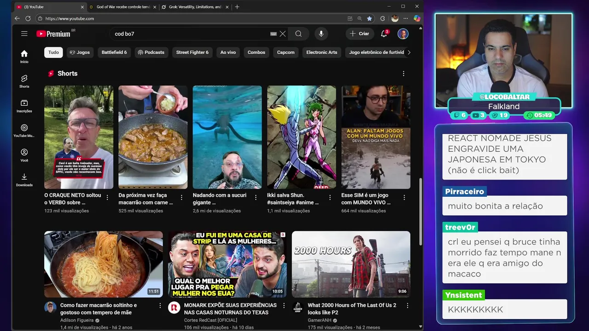Open options for macarrão soltinho video
The height and width of the screenshot is (331, 589).
click(x=160, y=305)
